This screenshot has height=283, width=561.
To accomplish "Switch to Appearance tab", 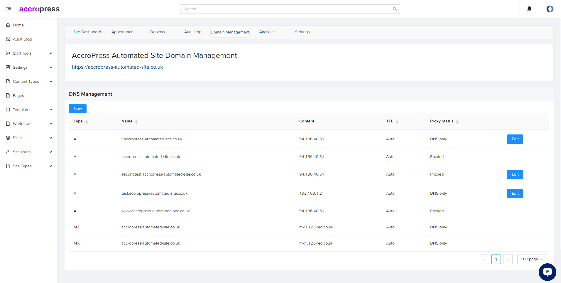I will coord(122,32).
